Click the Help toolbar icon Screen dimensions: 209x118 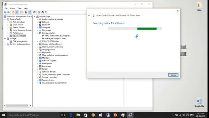(x=26, y=12)
